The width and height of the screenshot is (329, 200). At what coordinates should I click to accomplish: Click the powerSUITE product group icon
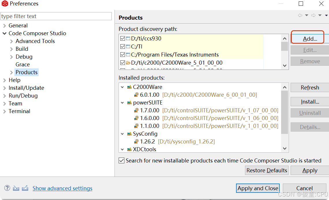pos(129,103)
